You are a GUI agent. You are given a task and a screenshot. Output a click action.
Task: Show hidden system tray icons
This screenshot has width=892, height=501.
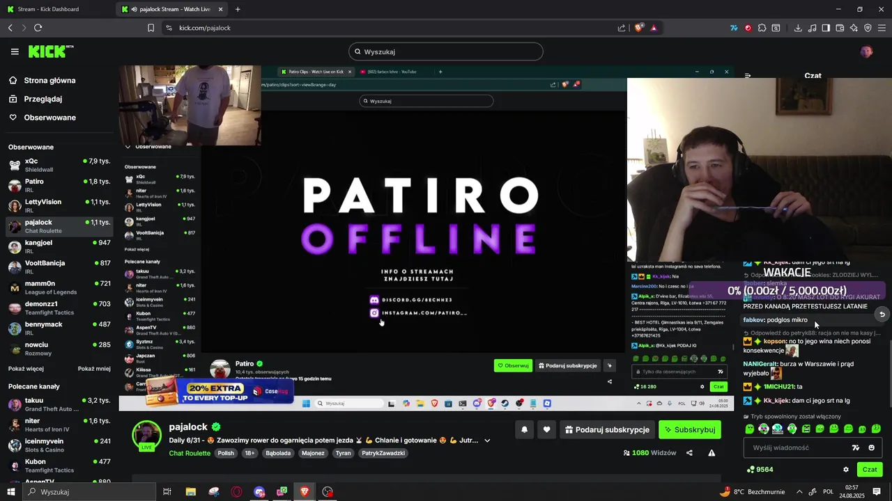pos(799,492)
